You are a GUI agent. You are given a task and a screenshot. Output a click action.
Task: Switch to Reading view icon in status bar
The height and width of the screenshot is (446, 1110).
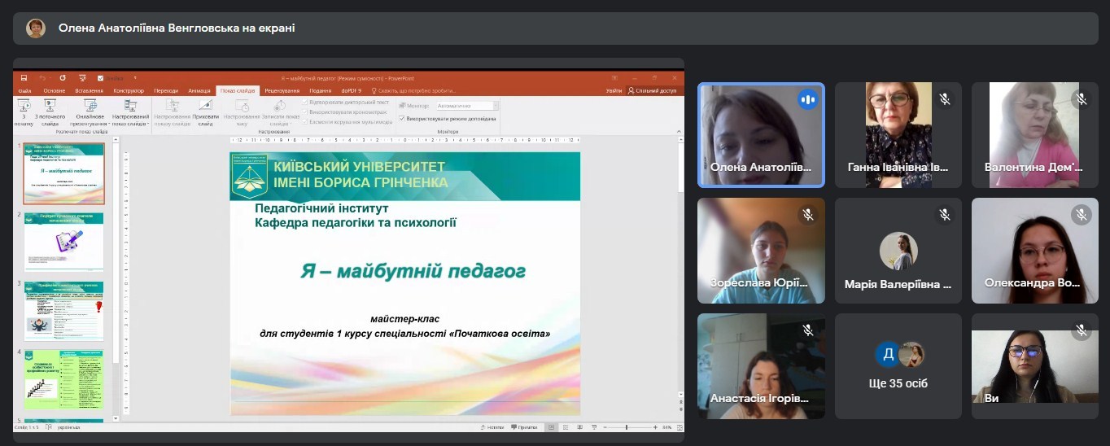point(579,427)
